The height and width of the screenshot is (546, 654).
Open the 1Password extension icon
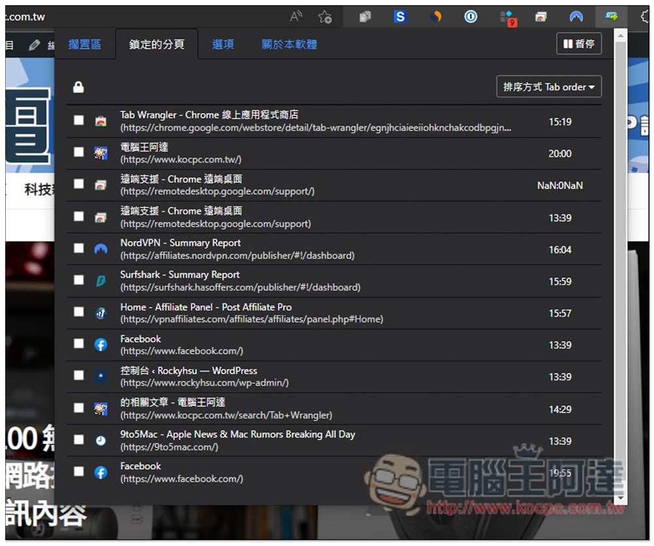tap(471, 17)
